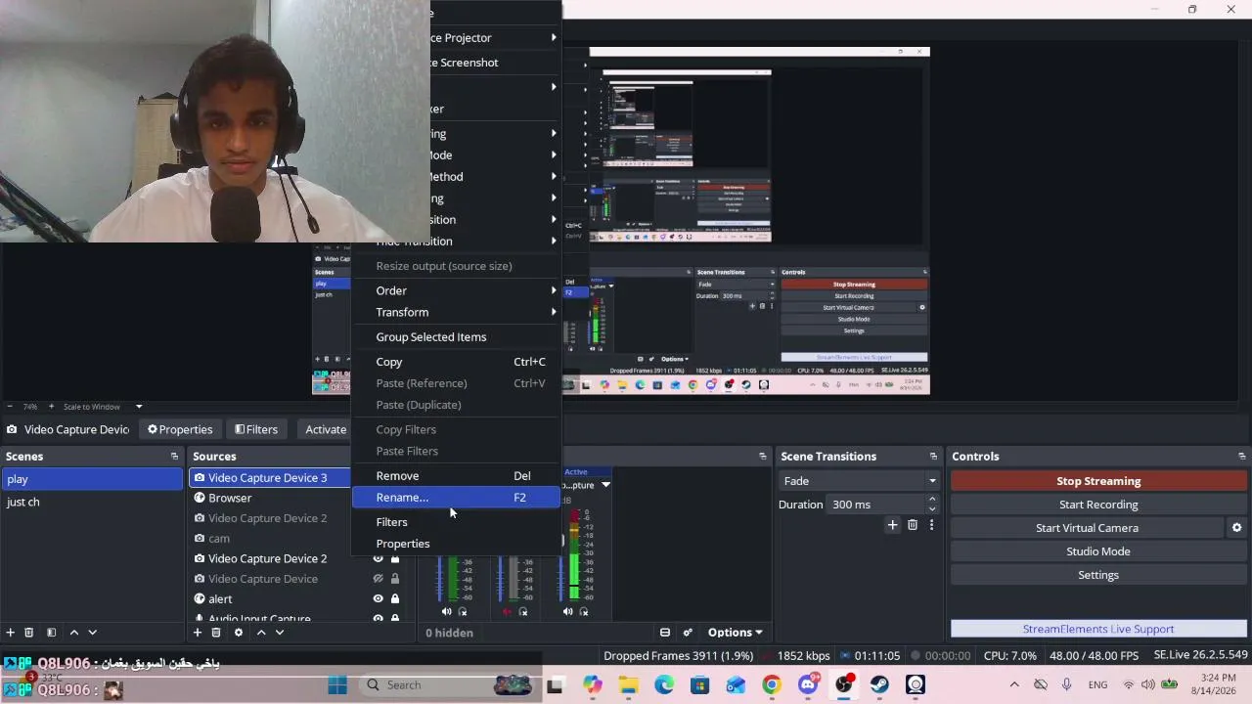Screen dimensions: 1252x704
Task: Delete selected source using Sources trash icon
Action: coord(216,633)
